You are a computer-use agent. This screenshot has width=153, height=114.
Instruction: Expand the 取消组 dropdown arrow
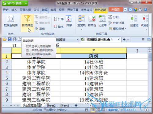[x=146, y=29]
